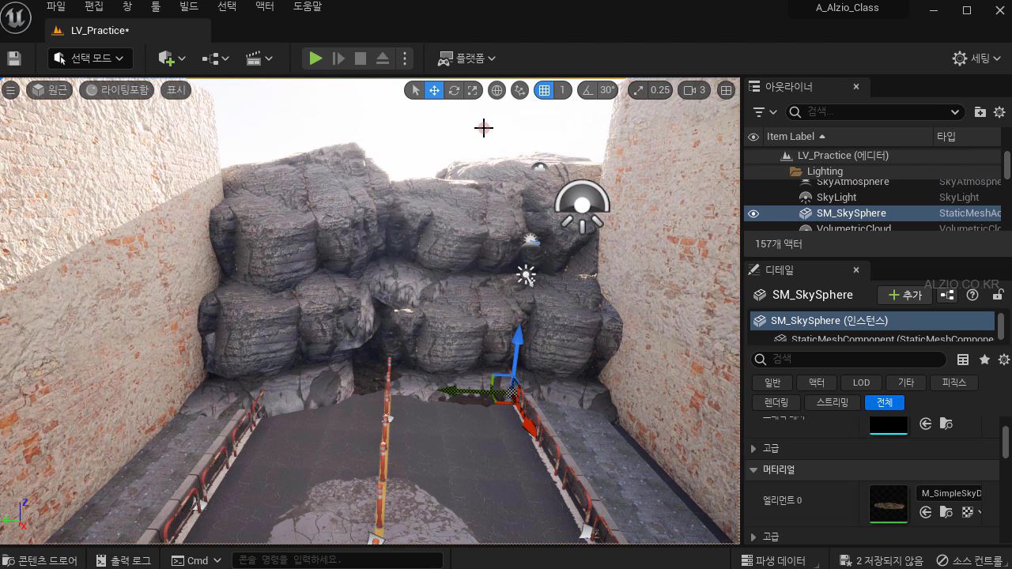Expand the 머티리얼 section arrow
The height and width of the screenshot is (569, 1012).
pyautogui.click(x=753, y=469)
